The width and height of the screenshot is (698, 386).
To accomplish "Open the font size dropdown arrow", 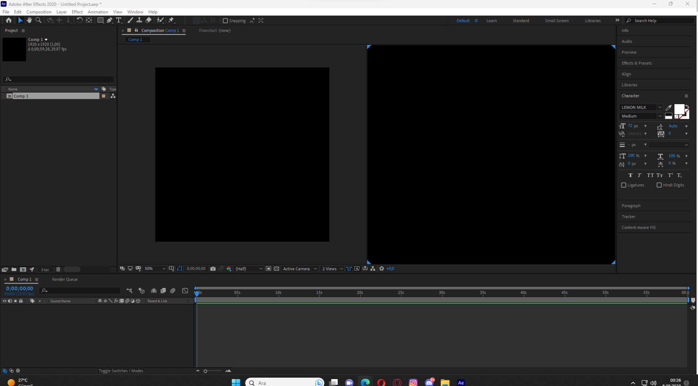I will pos(645,126).
